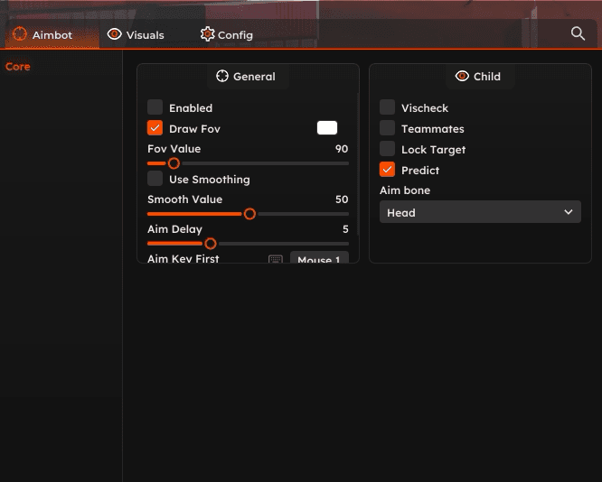The height and width of the screenshot is (482, 602).
Task: Switch to the Visuals tab
Action: coord(136,35)
